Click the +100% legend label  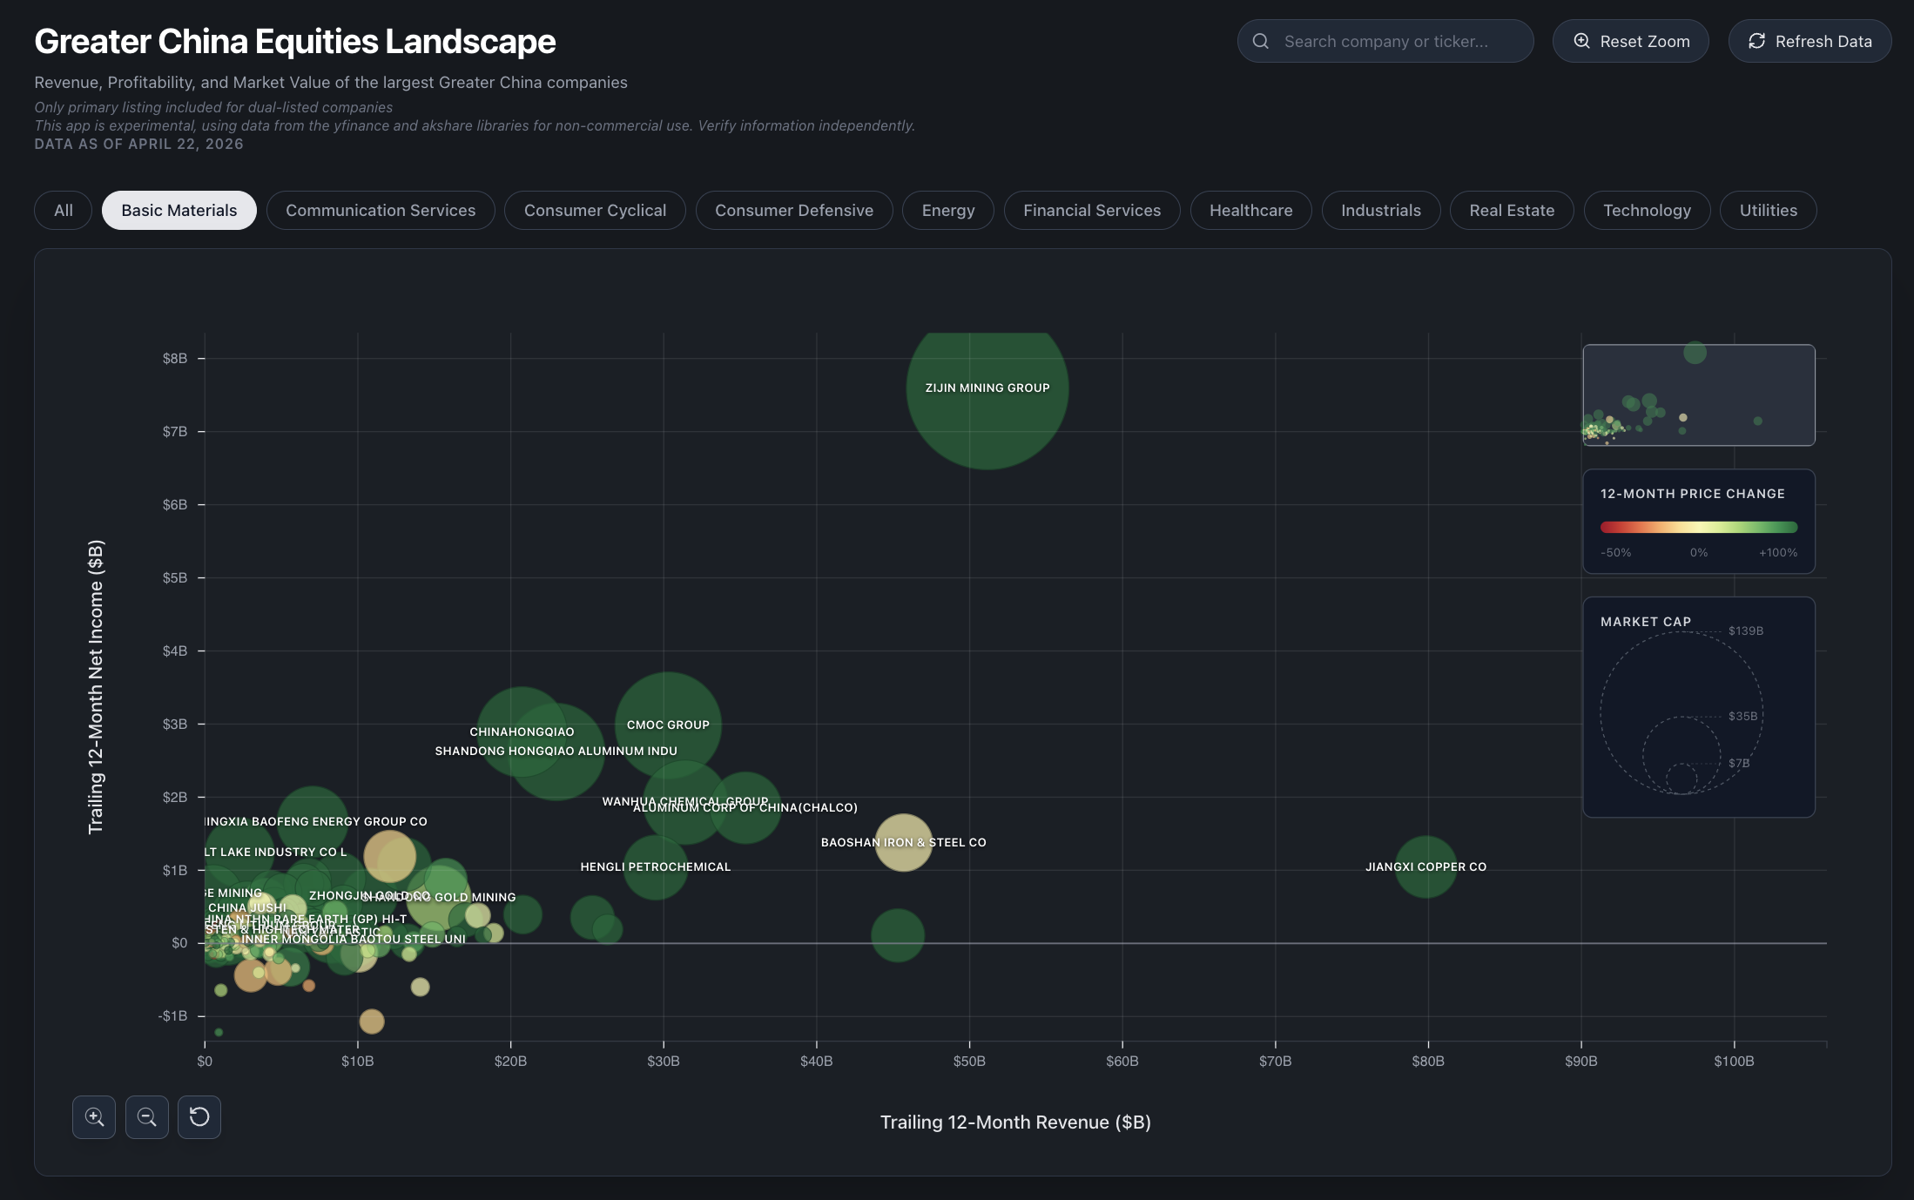(1778, 552)
